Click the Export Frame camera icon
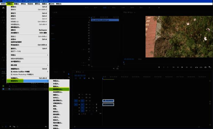Screen dimensions: 213x129 pyautogui.click(x=205, y=67)
